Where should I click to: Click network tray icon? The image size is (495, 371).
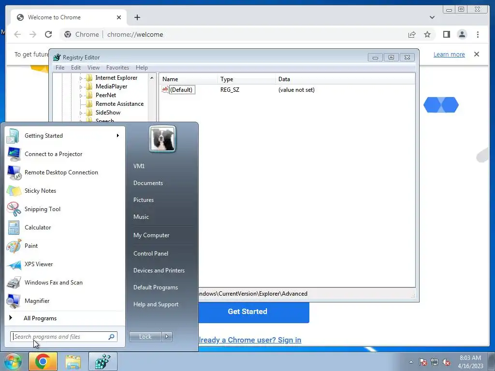[435, 362]
